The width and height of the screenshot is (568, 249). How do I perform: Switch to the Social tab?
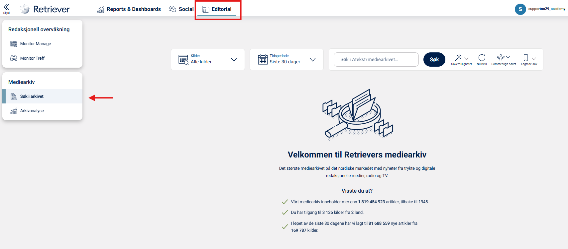point(181,9)
